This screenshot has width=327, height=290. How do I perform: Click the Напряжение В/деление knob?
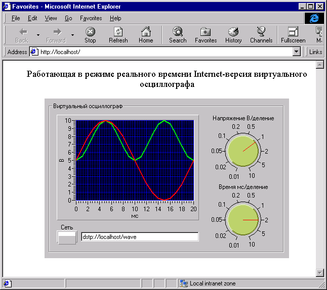[243, 151]
